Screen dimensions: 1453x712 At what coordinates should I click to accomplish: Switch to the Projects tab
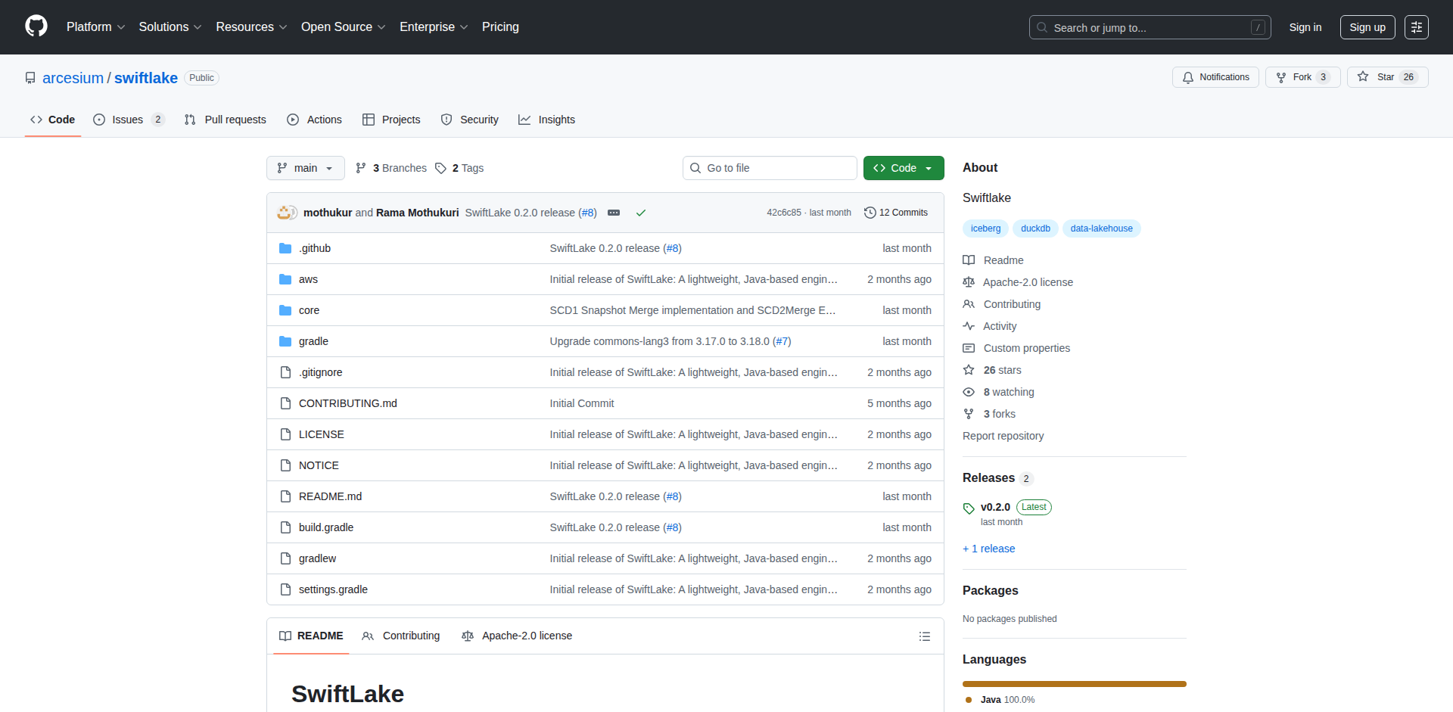click(391, 120)
